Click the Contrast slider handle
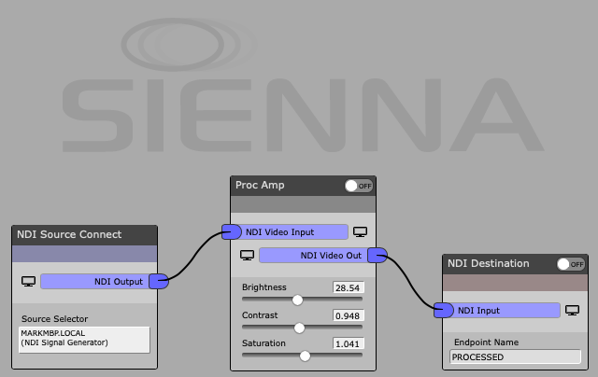The height and width of the screenshot is (377, 598). tap(299, 328)
